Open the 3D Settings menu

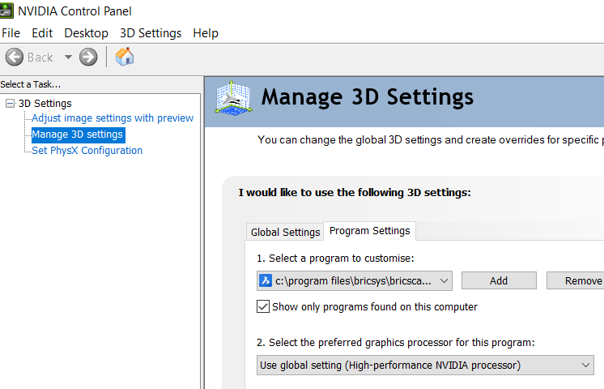[151, 33]
